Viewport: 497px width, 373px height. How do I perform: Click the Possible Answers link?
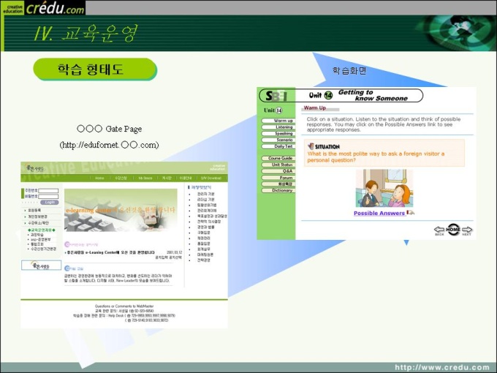point(379,213)
